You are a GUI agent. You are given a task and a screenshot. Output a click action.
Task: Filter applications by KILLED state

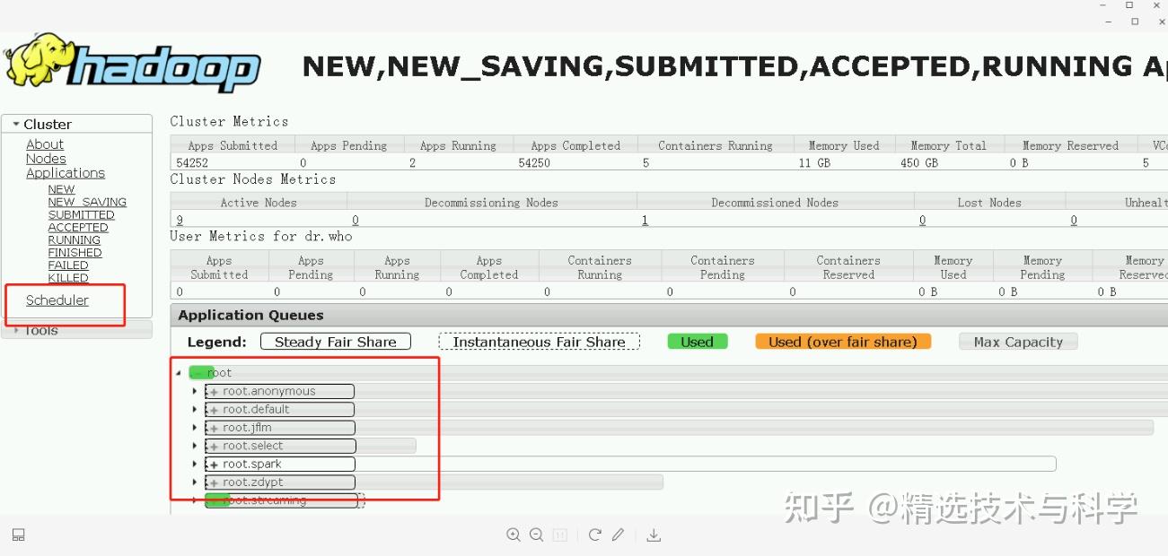[68, 277]
